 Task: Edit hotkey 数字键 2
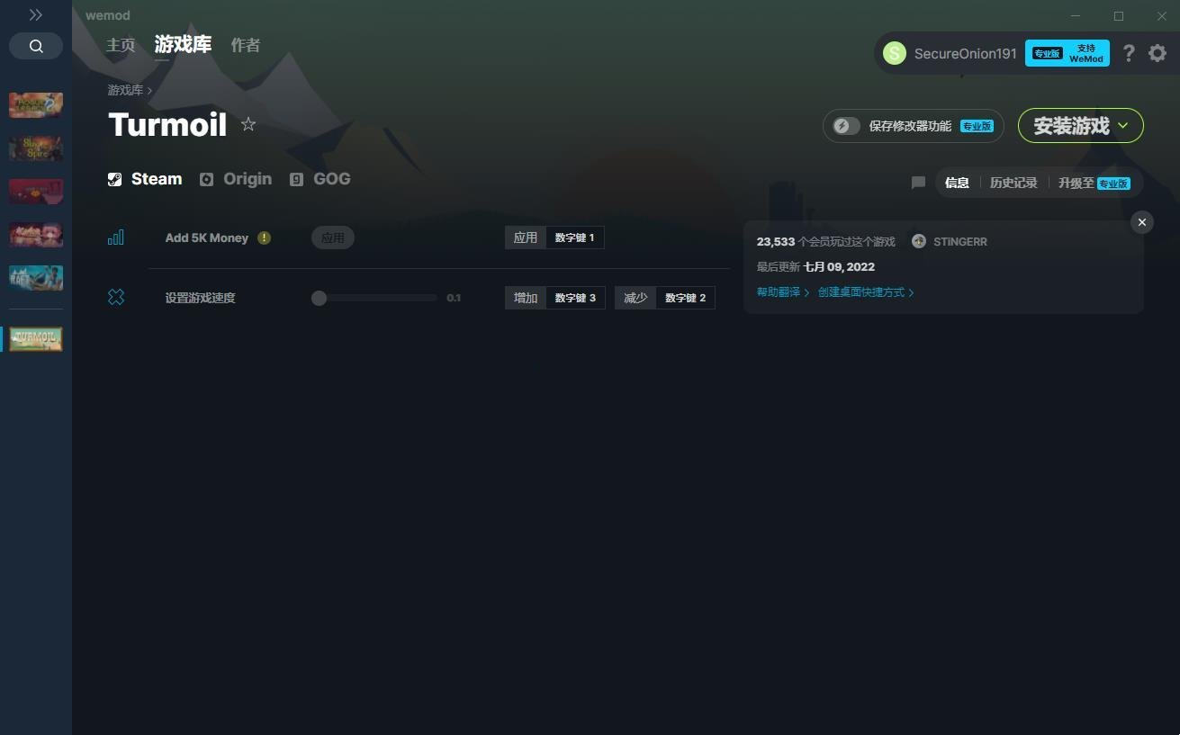coord(685,298)
